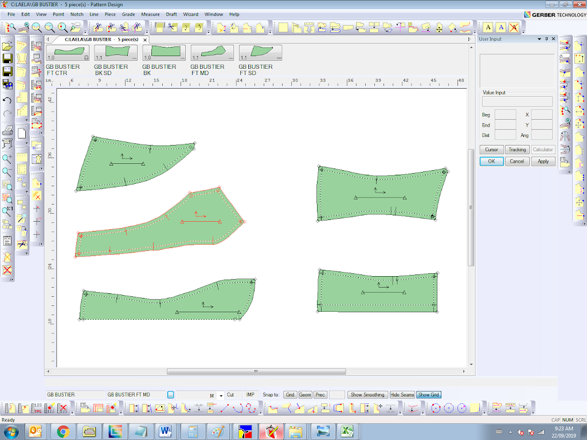Click the two-point line tool icon in bottom toolbar
The width and height of the screenshot is (587, 440).
pyautogui.click(x=225, y=408)
